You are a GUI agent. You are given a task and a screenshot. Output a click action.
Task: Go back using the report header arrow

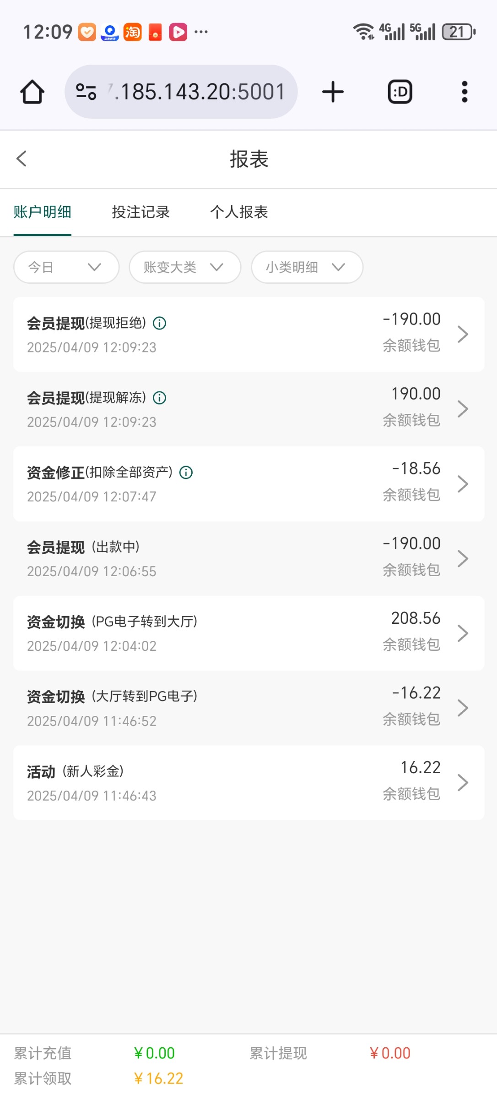(x=22, y=159)
